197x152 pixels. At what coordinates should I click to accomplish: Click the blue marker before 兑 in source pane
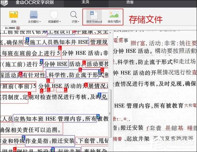point(99,95)
